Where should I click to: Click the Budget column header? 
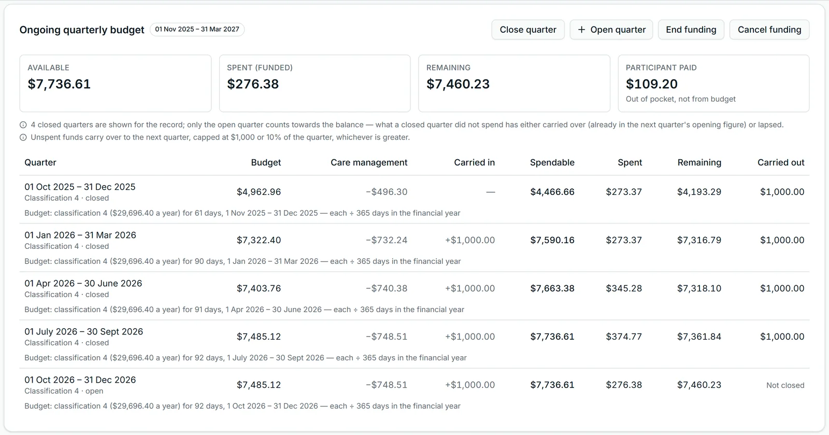[x=266, y=162]
